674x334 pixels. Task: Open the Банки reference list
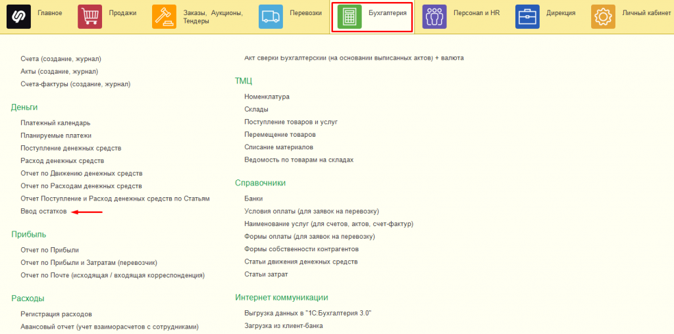coord(253,199)
